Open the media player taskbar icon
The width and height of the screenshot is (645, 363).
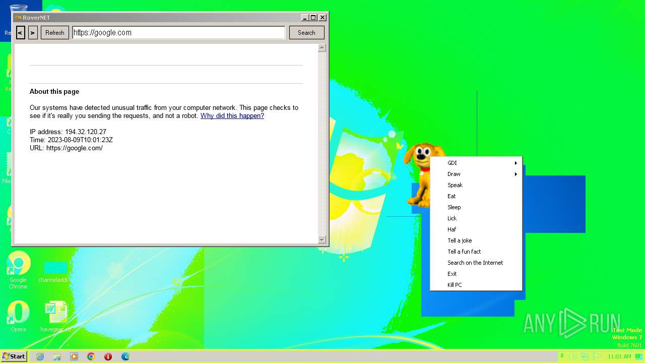tap(74, 356)
